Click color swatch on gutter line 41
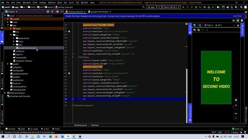Screen dimensions: 248x139 69,73
